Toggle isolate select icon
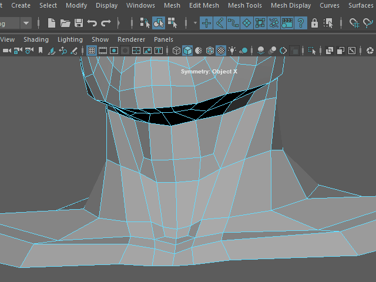The width and height of the screenshot is (376, 282). pos(312,51)
